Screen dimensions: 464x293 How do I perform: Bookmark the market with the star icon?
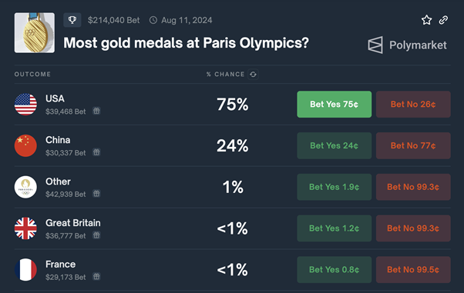(426, 20)
